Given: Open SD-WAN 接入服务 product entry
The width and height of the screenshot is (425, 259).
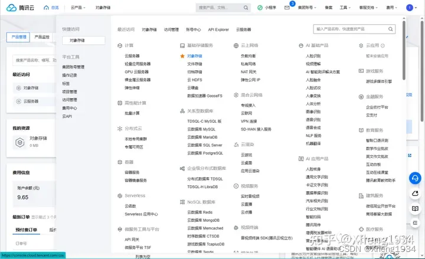Looking at the screenshot, I should [x=256, y=129].
